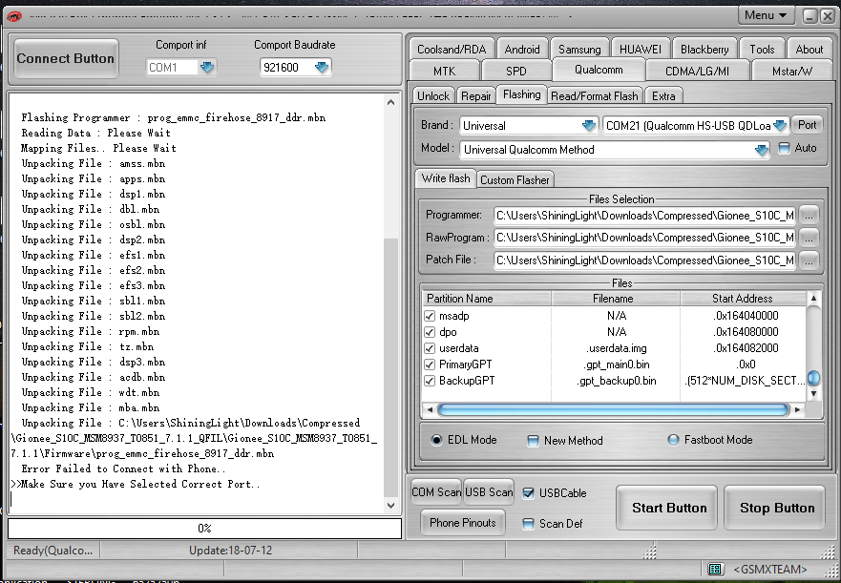Screen dimensions: 841x583
Task: Browse for the Programmer file
Action: [809, 216]
